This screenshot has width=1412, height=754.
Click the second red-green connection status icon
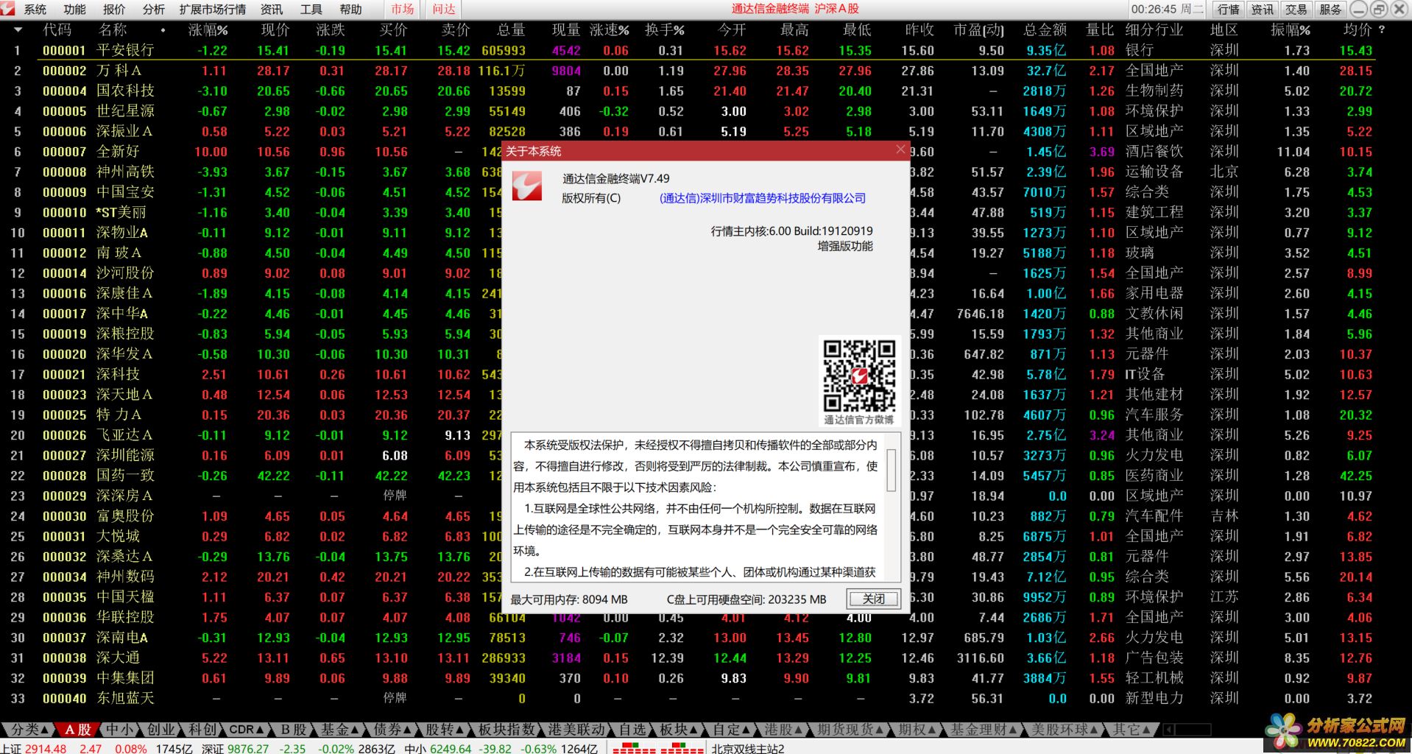[x=682, y=748]
